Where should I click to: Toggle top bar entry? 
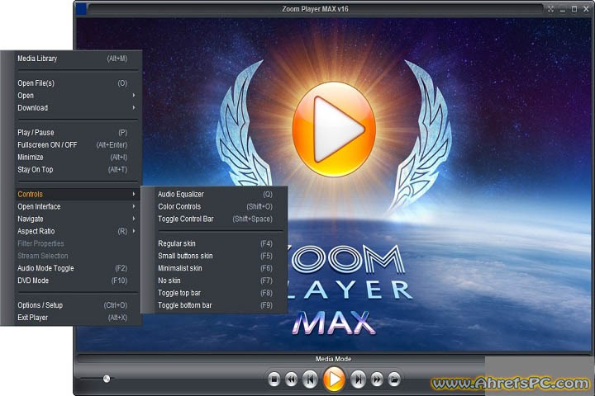[x=220, y=293]
